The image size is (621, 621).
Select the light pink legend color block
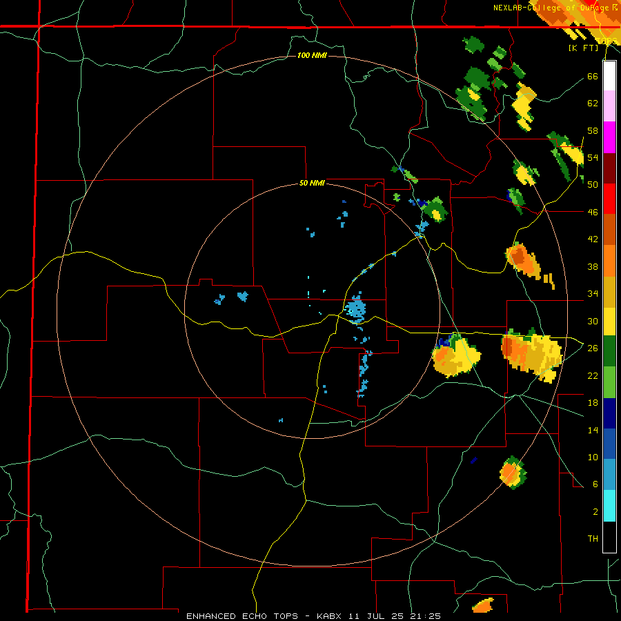[609, 106]
